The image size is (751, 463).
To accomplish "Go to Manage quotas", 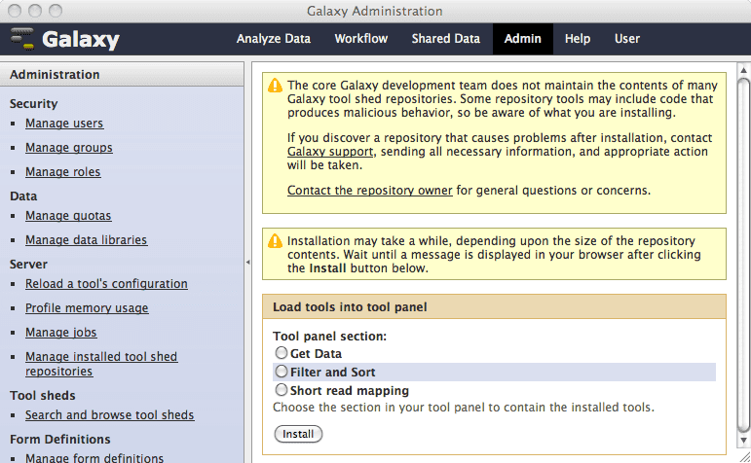I will pos(68,216).
